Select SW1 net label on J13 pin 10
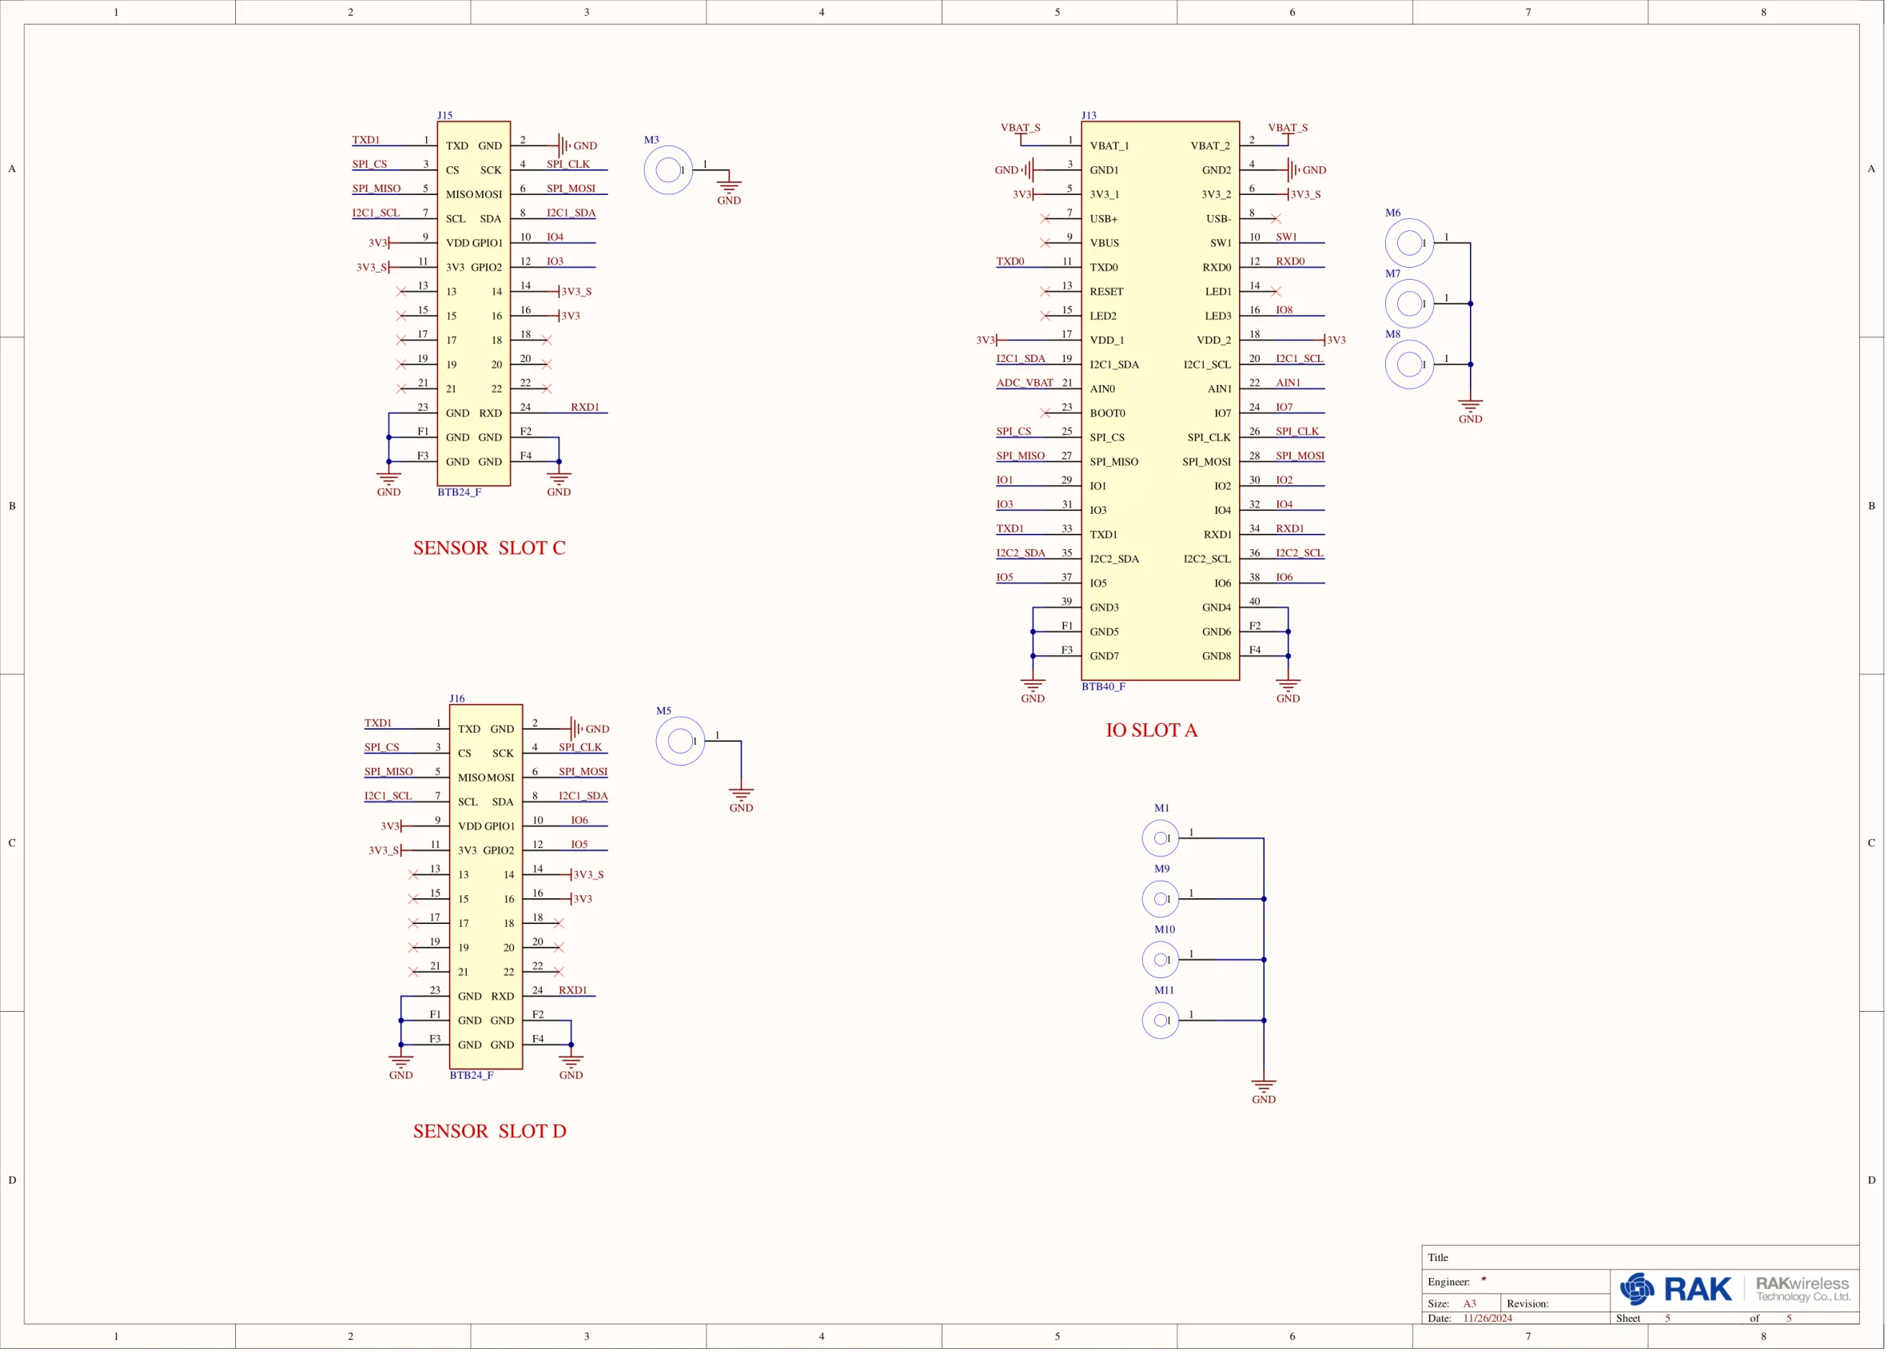The width and height of the screenshot is (1888, 1353). (1286, 237)
